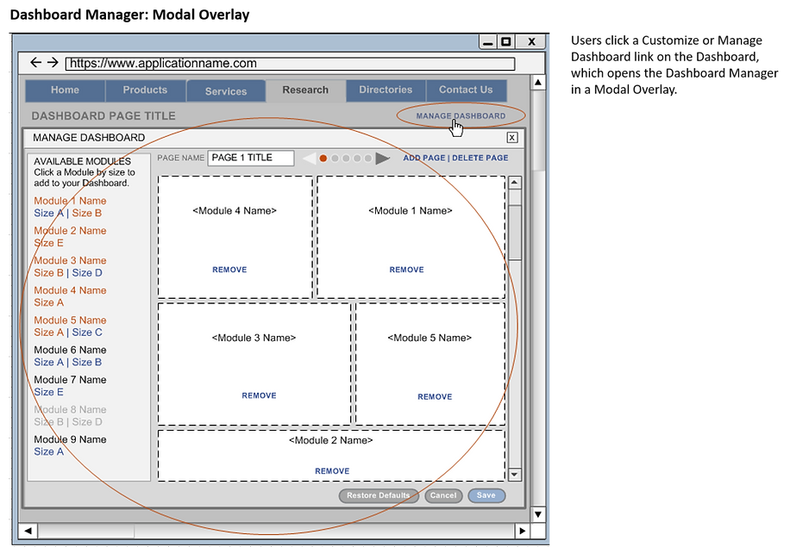Select the third page indicator dot

click(346, 159)
